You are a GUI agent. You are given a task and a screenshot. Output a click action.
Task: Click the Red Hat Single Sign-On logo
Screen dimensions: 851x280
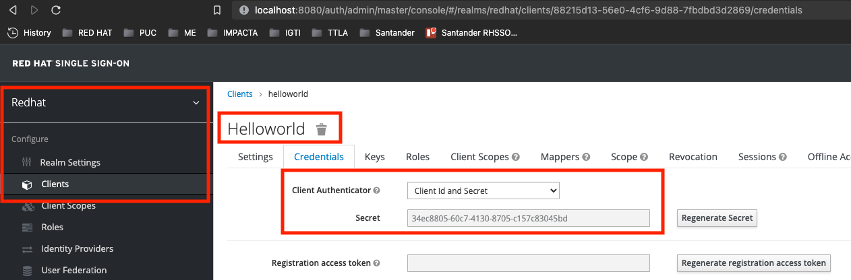[71, 63]
